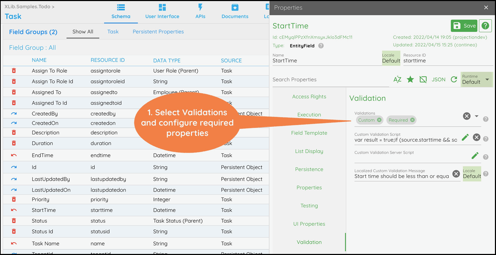Click the A-Z sort properties icon
496x255 pixels.
click(x=397, y=79)
